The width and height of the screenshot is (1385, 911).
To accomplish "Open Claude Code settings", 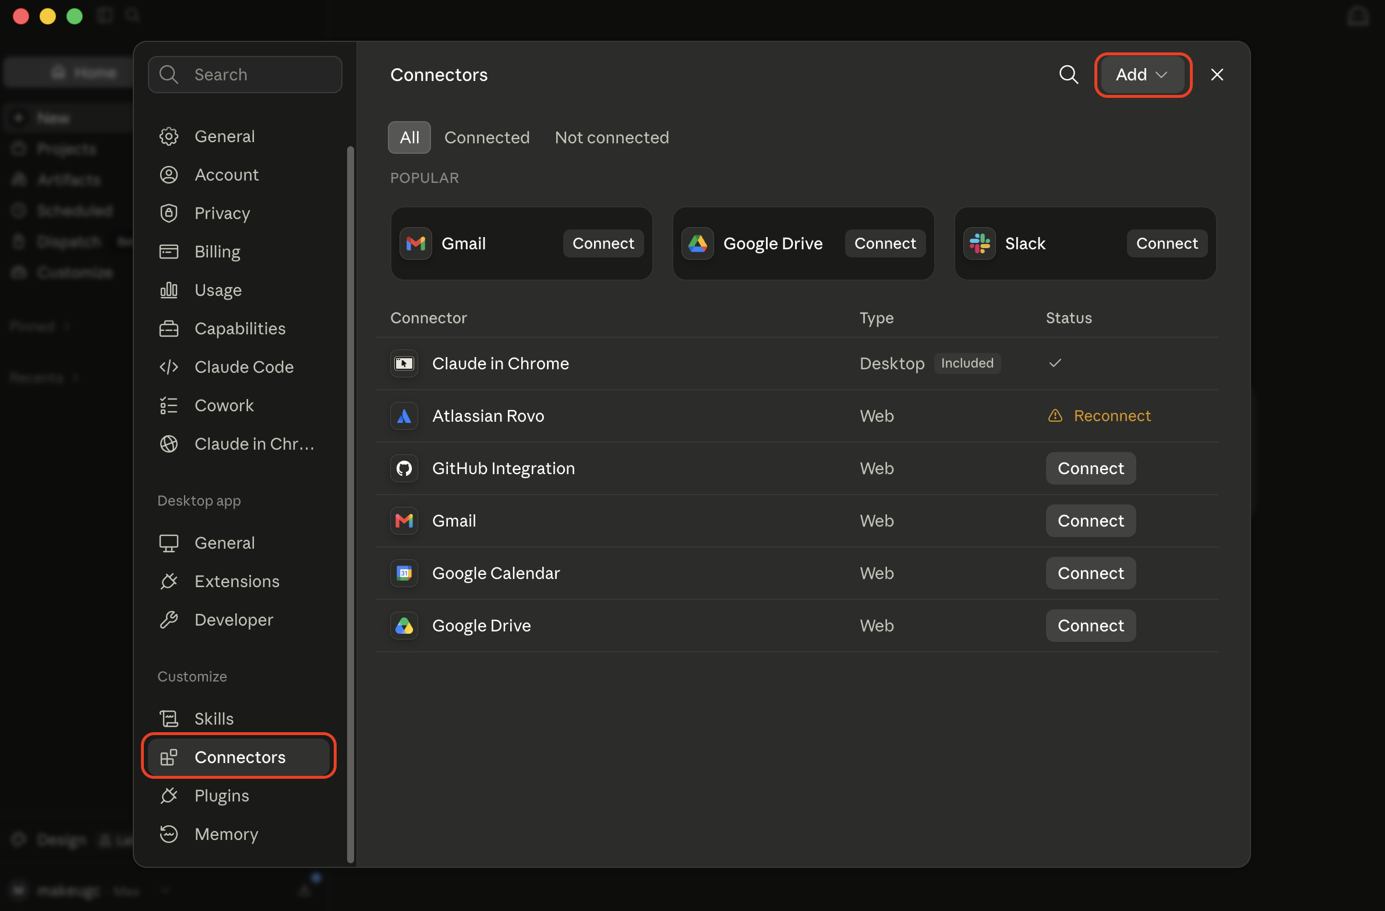I will (239, 367).
